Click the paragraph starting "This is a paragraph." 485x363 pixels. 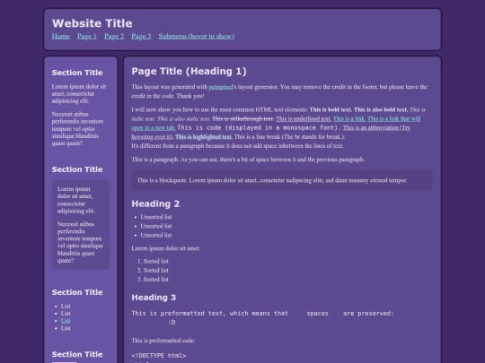[248, 160]
